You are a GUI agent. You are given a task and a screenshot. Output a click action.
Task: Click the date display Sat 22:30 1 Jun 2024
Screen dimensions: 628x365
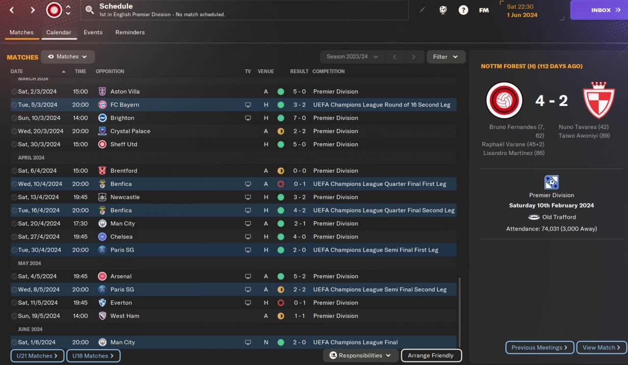pyautogui.click(x=522, y=11)
